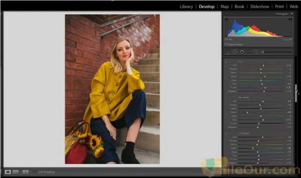Adjust the Saturation Yellow slider

pyautogui.click(x=261, y=109)
